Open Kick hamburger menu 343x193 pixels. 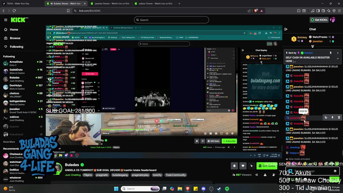6,20
